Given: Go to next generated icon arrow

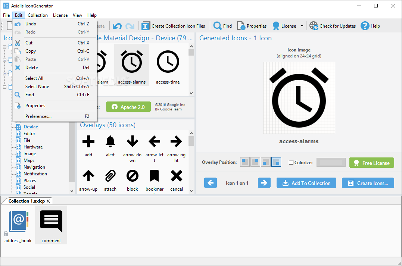Looking at the screenshot, I should 264,183.
